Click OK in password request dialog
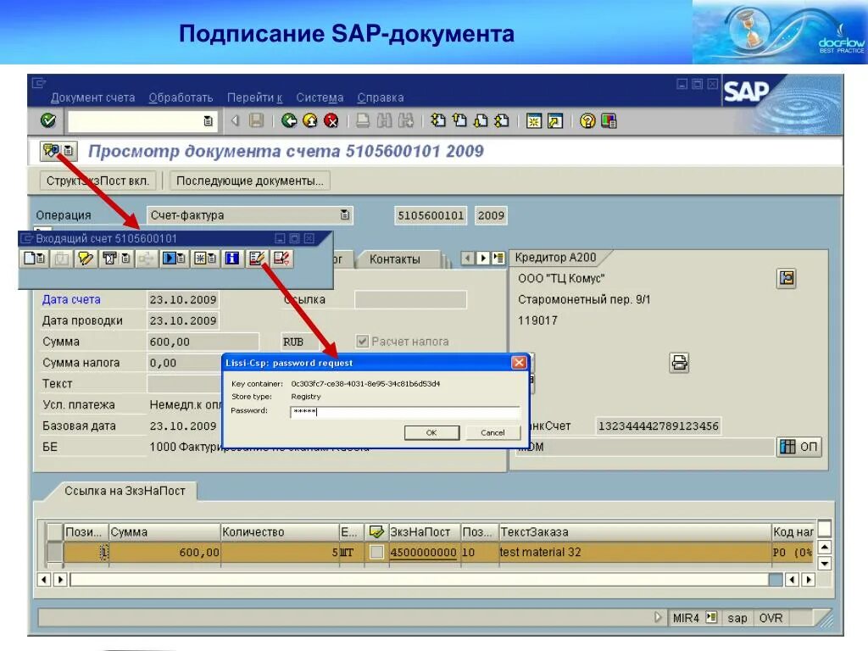868x651 pixels. (x=431, y=432)
